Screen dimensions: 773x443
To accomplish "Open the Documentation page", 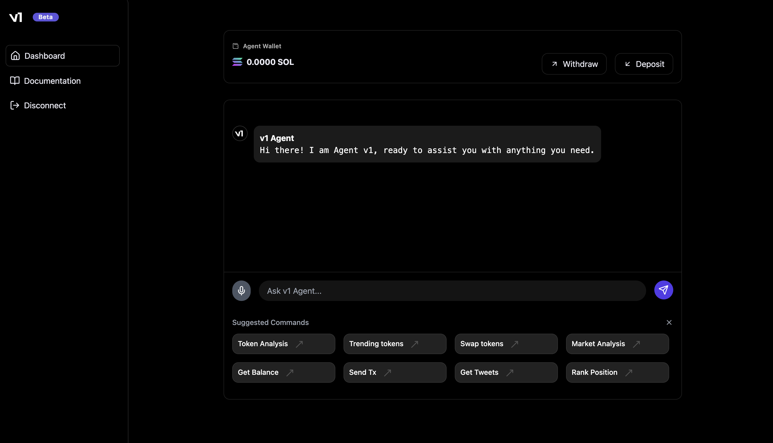I will (45, 81).
